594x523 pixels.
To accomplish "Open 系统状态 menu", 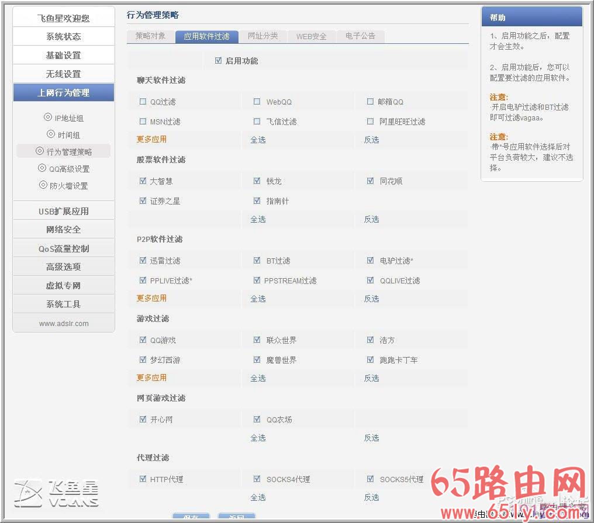I will (64, 36).
